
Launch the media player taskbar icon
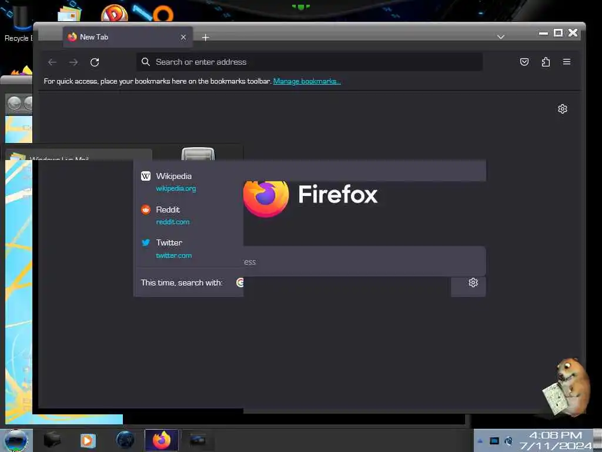click(x=88, y=440)
